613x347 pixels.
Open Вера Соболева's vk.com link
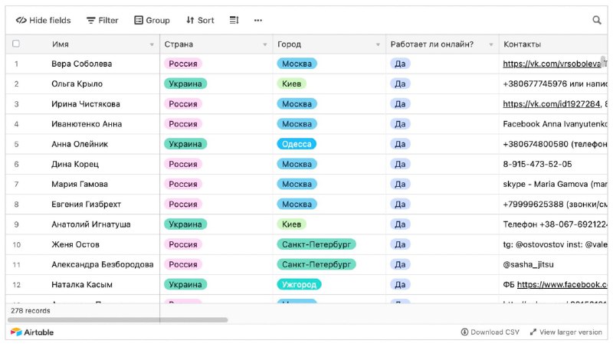(x=552, y=64)
